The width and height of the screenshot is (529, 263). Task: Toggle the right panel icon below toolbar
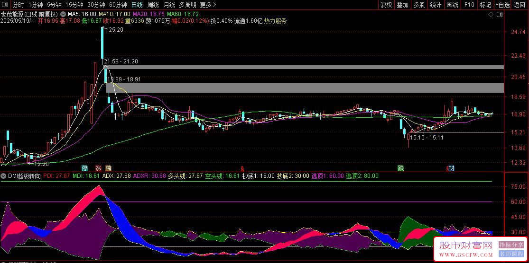500,15
